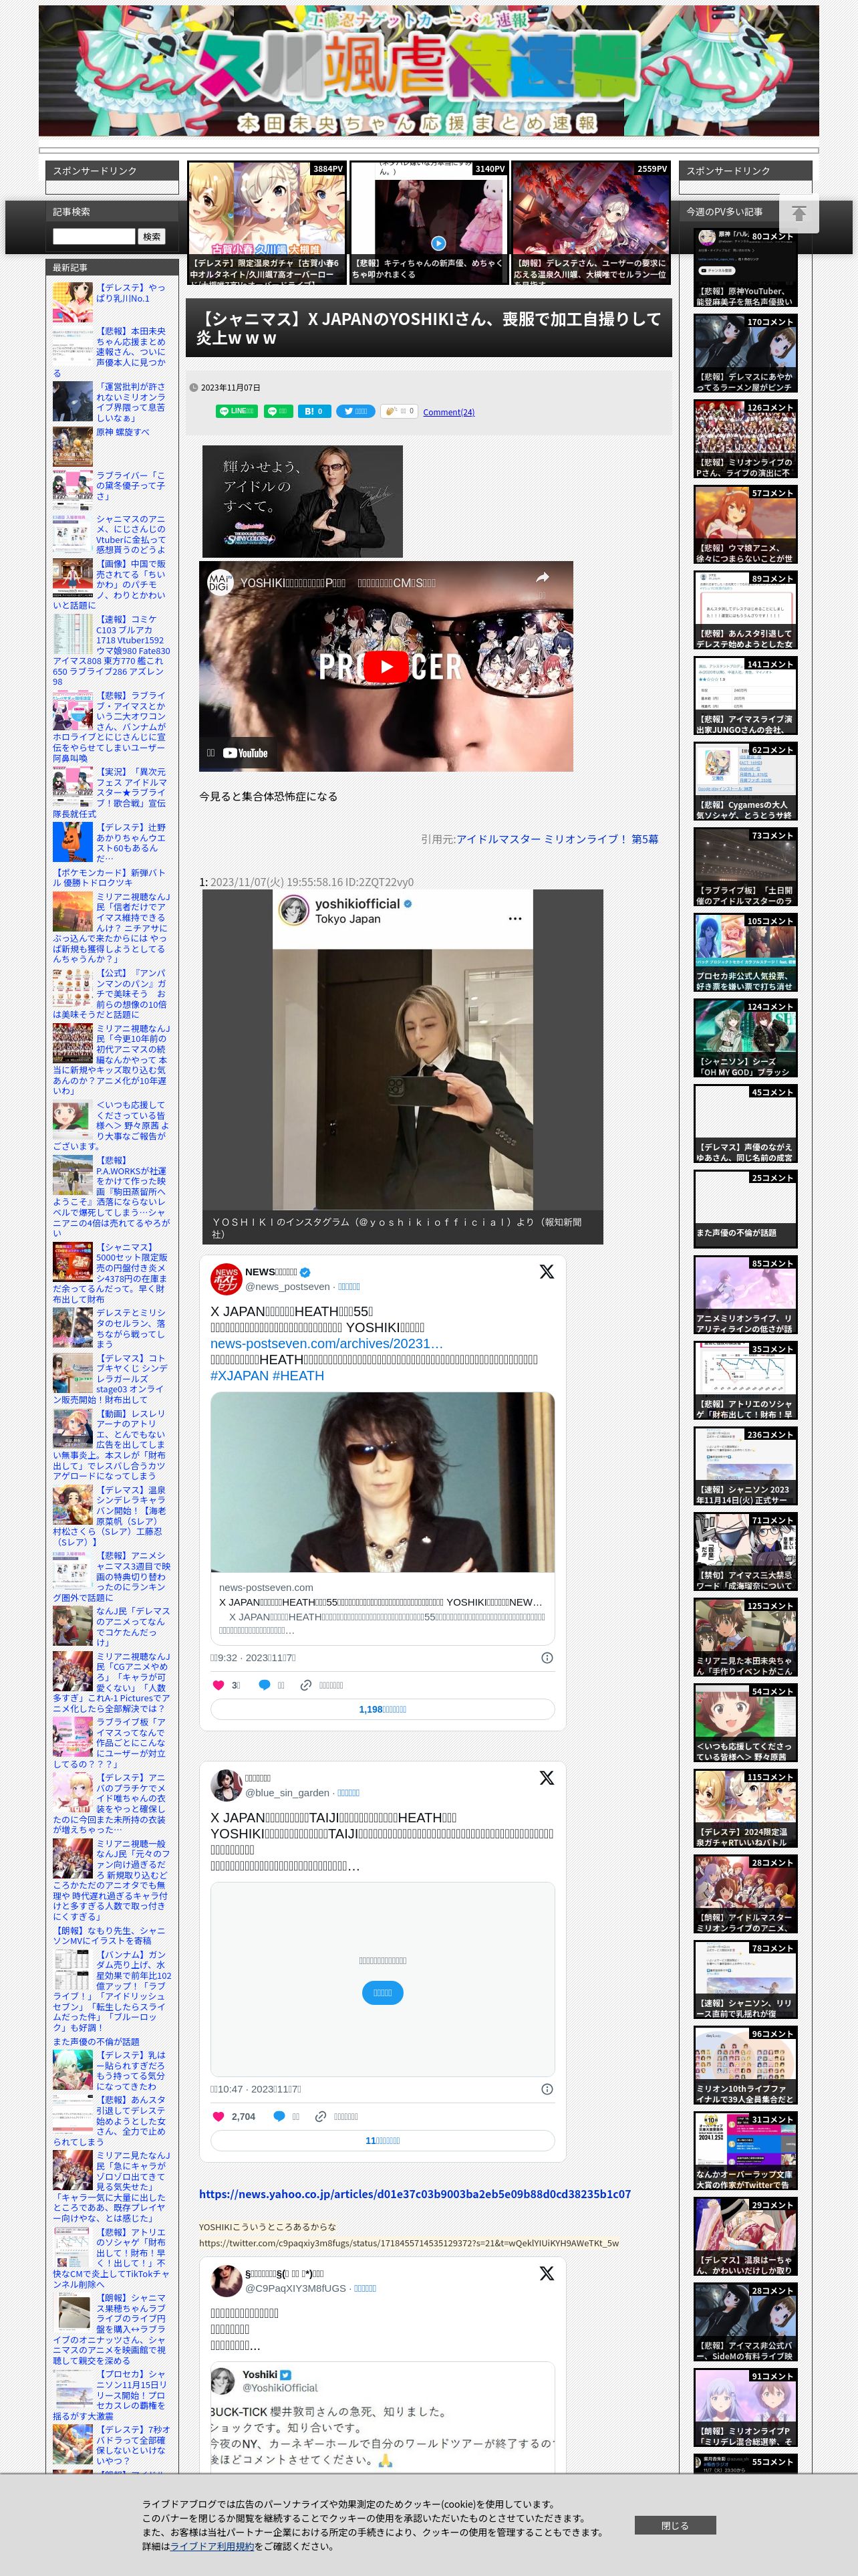Jump to page top with arrow icon
Image resolution: width=858 pixels, height=2576 pixels.
point(798,213)
